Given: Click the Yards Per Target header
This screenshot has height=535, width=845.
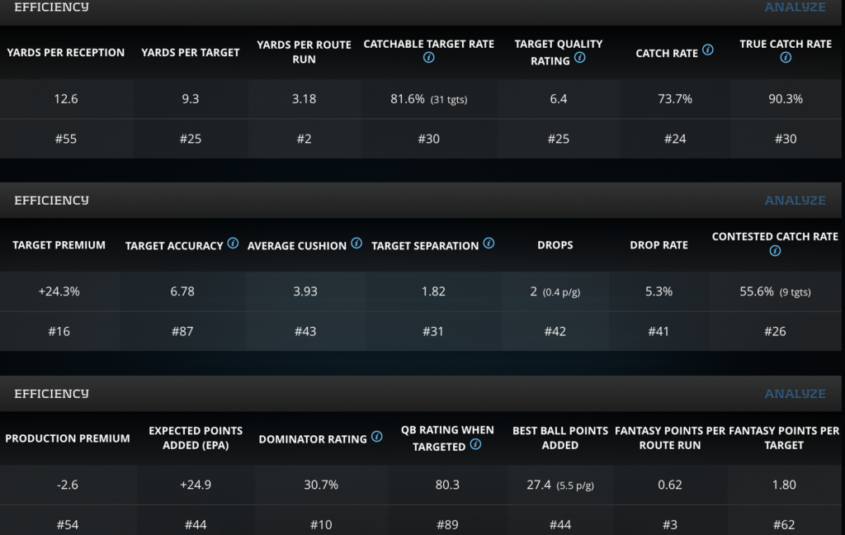Looking at the screenshot, I should click(191, 52).
